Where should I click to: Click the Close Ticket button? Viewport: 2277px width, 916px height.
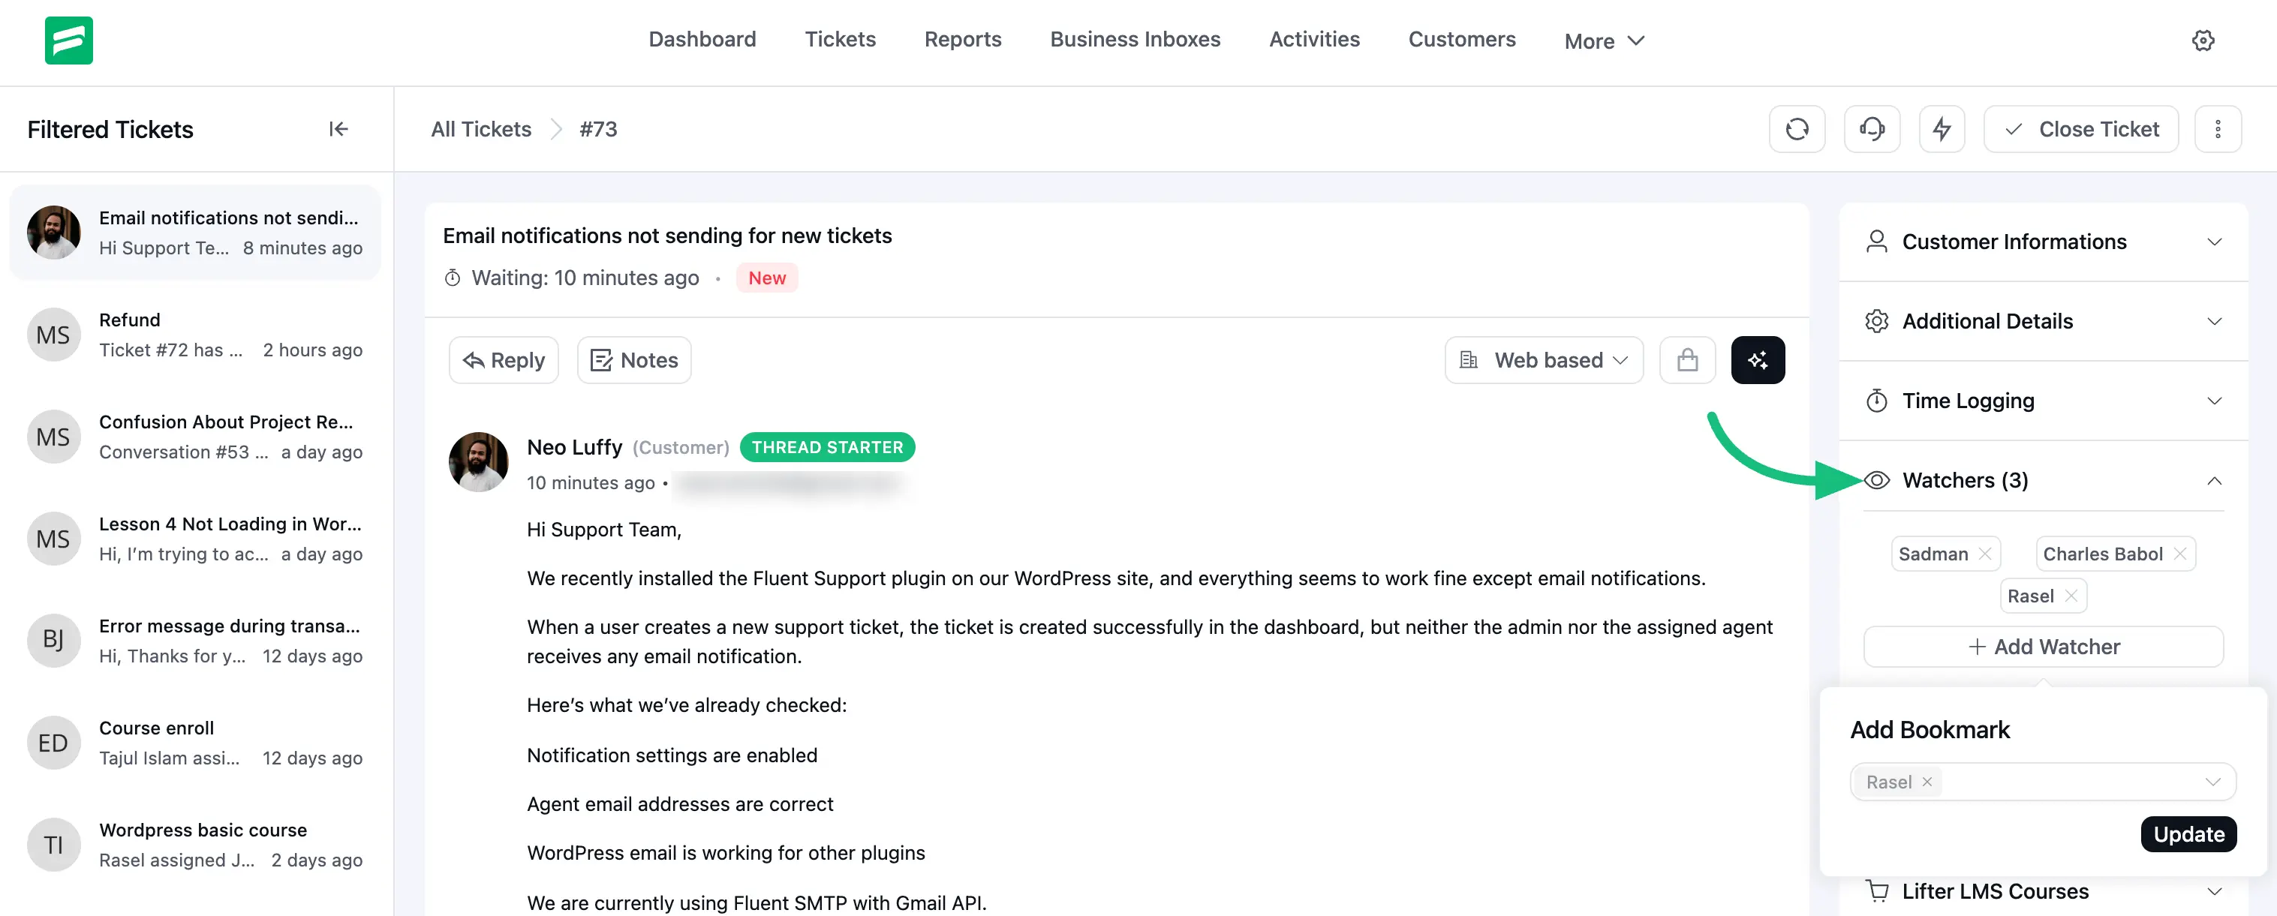(x=2081, y=129)
